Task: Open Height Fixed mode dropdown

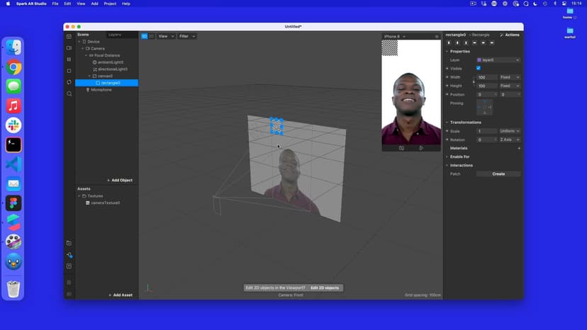Action: point(510,86)
